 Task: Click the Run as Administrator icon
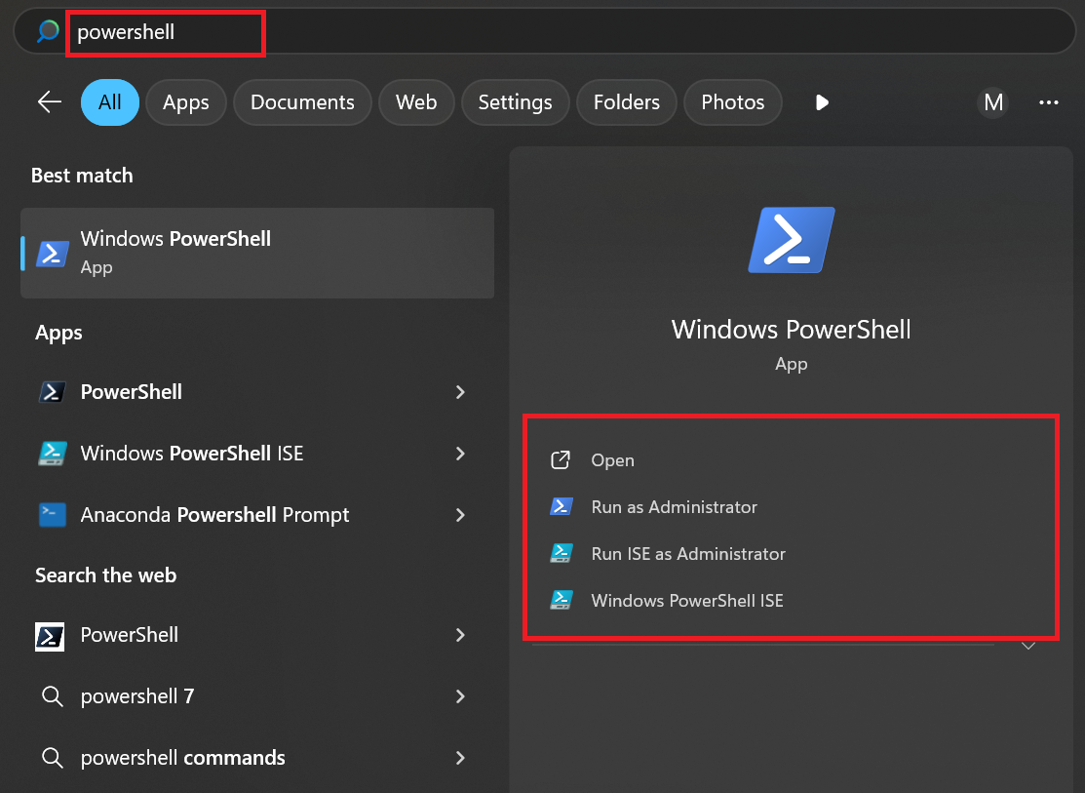pyautogui.click(x=562, y=507)
